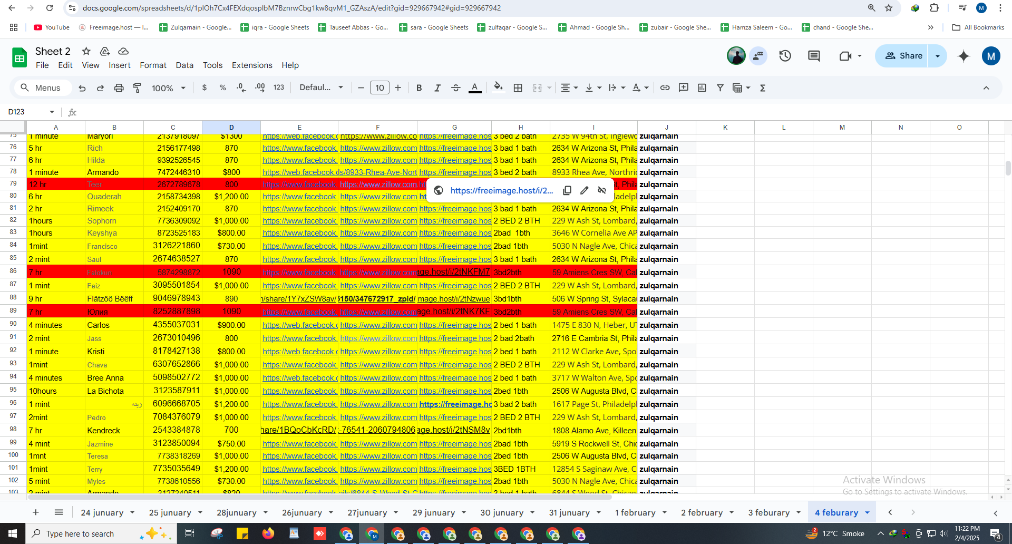Open the Insert menu
Viewport: 1012px width, 544px height.
click(x=120, y=65)
